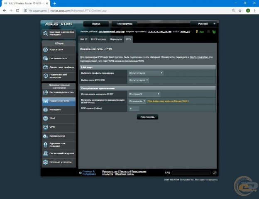
Task: Select the Local Network (Локальная сеть) icon
Action: tap(45, 101)
